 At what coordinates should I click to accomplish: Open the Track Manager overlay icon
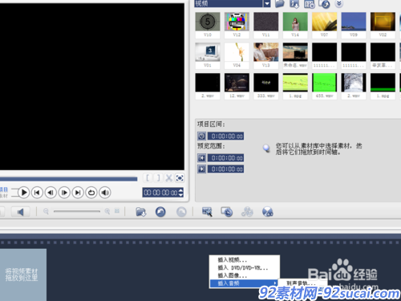click(247, 212)
